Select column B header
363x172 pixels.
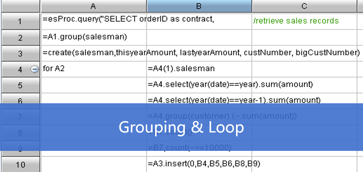(x=199, y=6)
